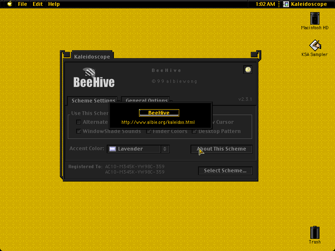Click the Kaleidoscope window title tab

click(x=92, y=56)
